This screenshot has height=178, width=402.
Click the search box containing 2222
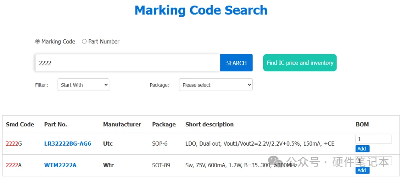coord(127,63)
